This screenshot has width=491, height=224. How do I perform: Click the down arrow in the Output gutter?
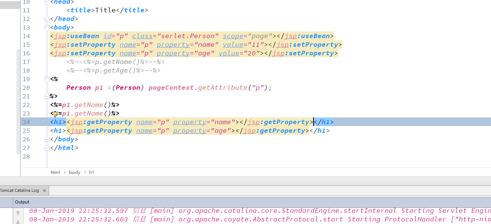tap(18, 222)
